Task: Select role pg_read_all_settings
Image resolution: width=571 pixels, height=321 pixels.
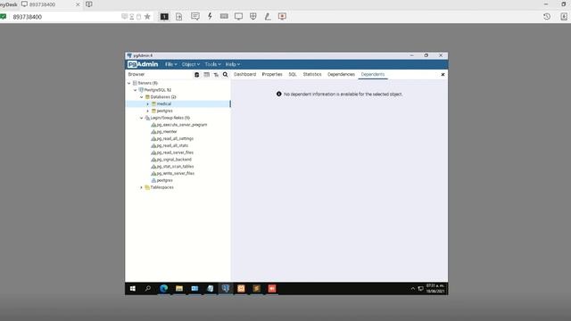Action: (x=175, y=139)
